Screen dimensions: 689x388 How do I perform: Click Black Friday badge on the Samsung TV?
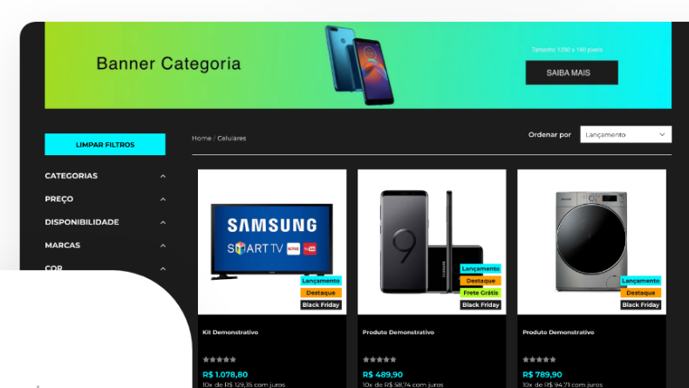(x=321, y=304)
